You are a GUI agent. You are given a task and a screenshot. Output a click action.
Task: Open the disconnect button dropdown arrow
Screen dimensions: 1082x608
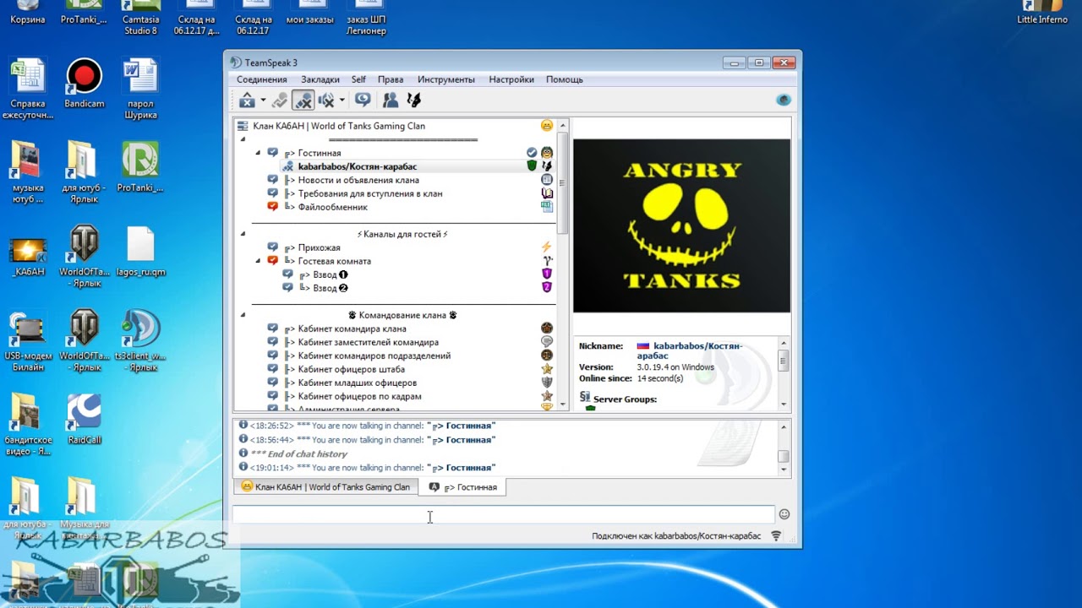(x=263, y=100)
